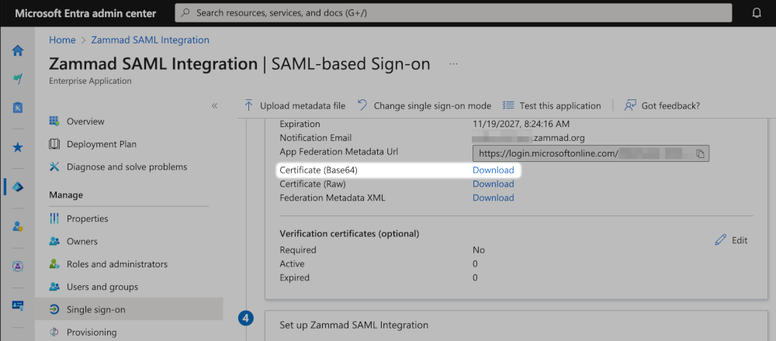Collapse the sidebar with double chevron
This screenshot has width=776, height=341.
click(214, 105)
